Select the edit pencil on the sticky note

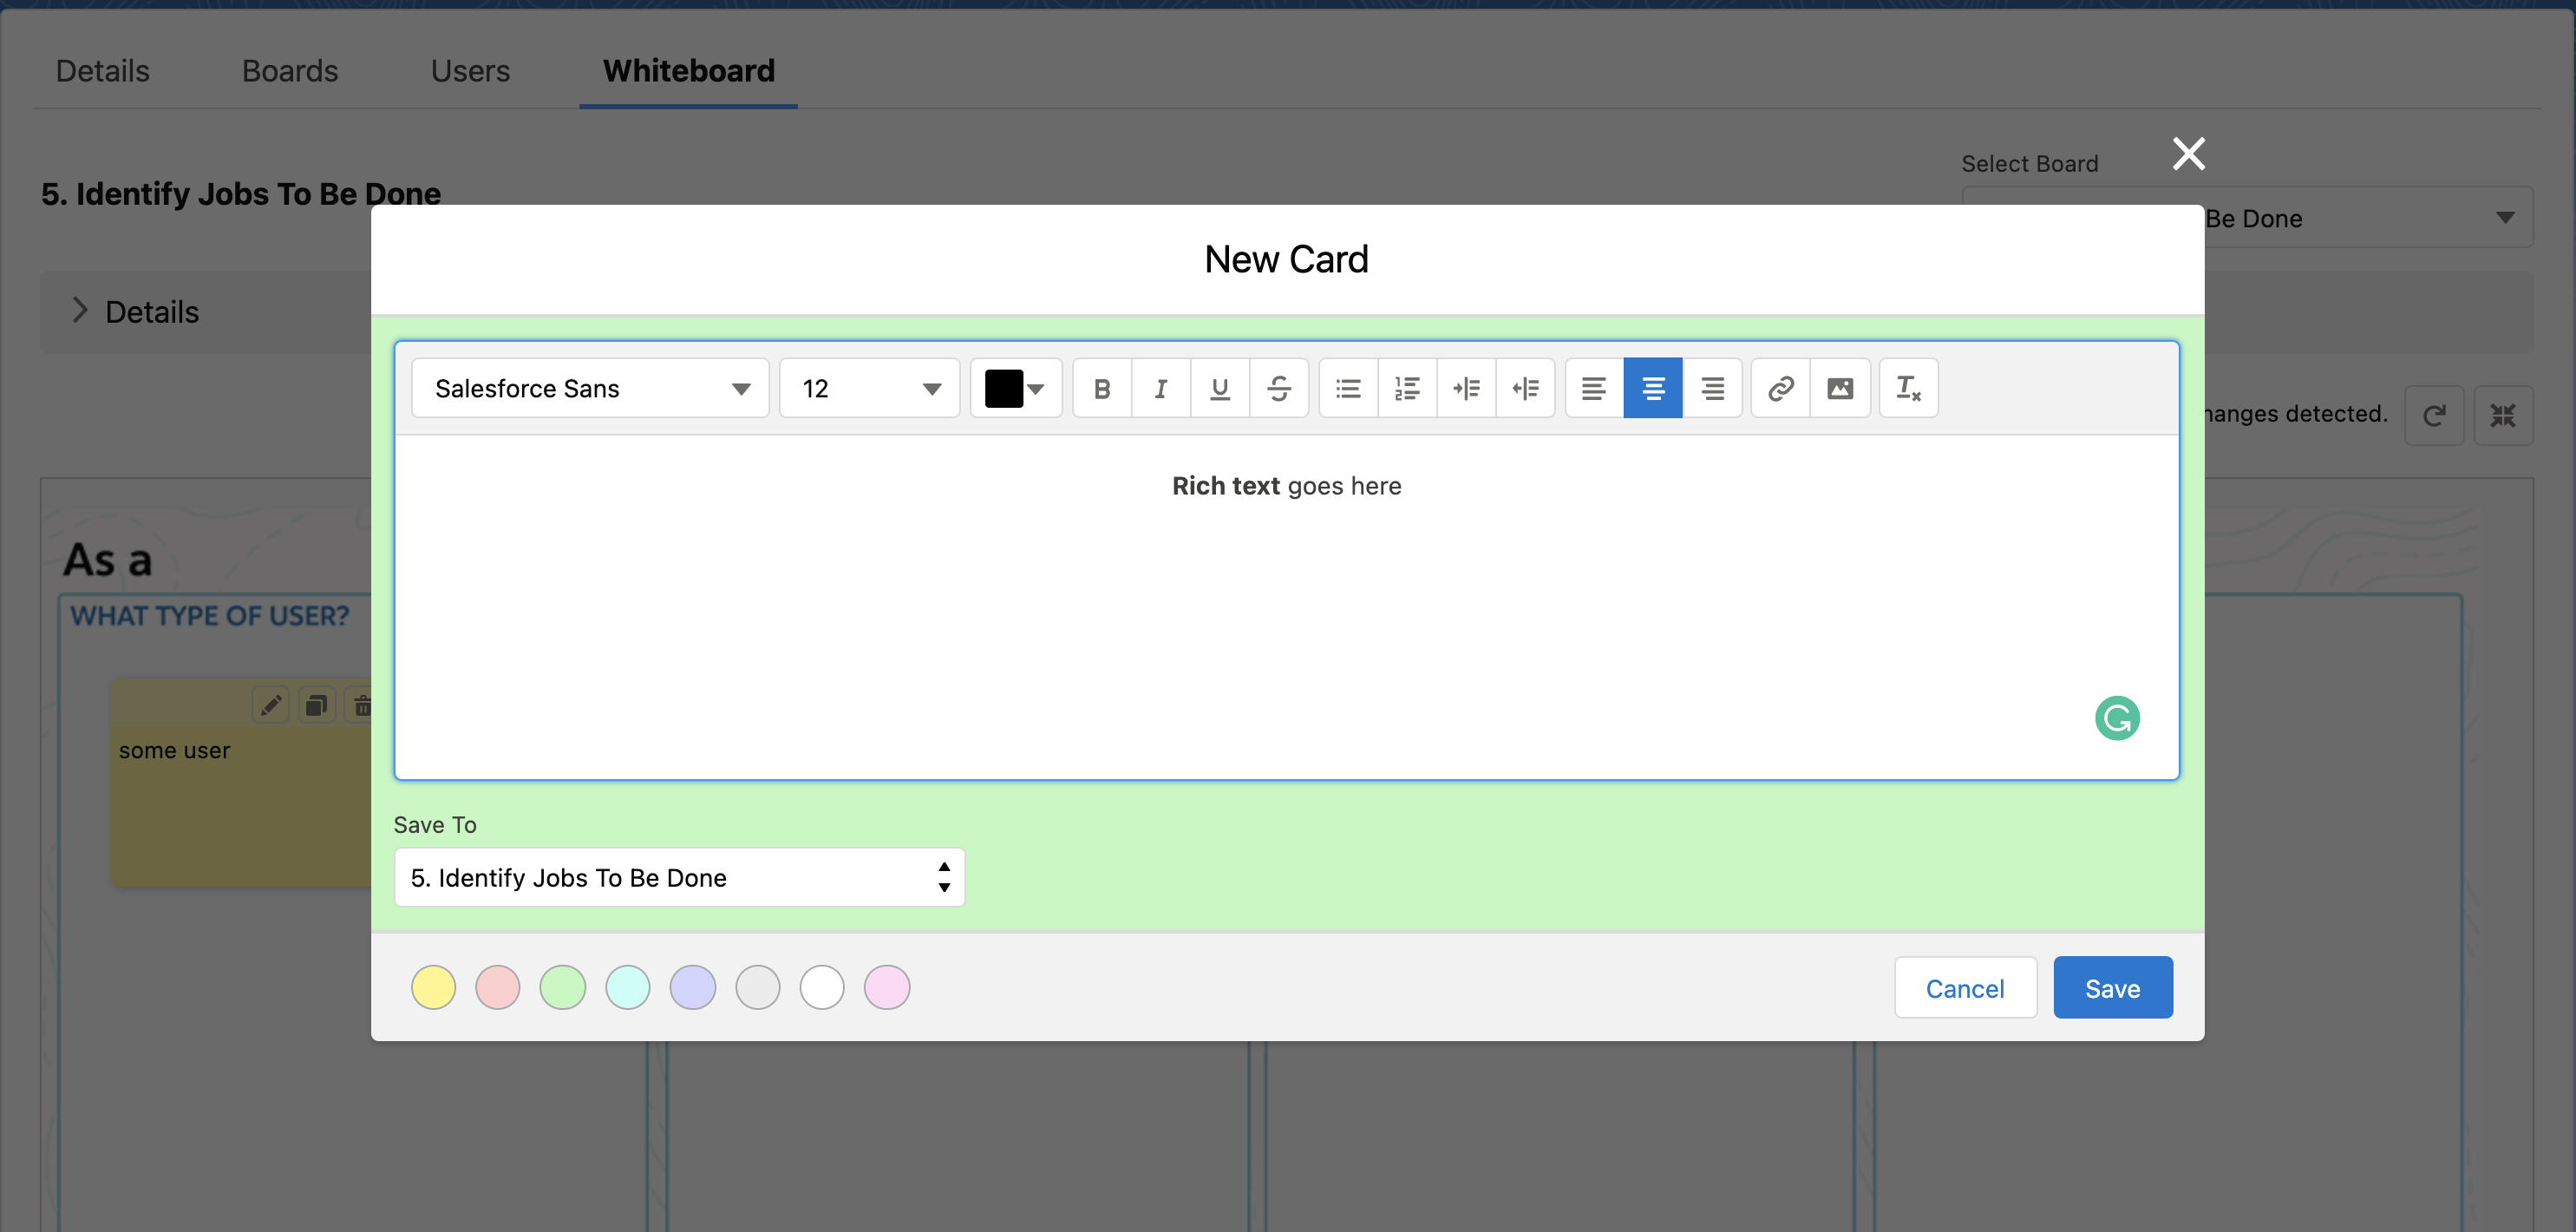tap(269, 704)
